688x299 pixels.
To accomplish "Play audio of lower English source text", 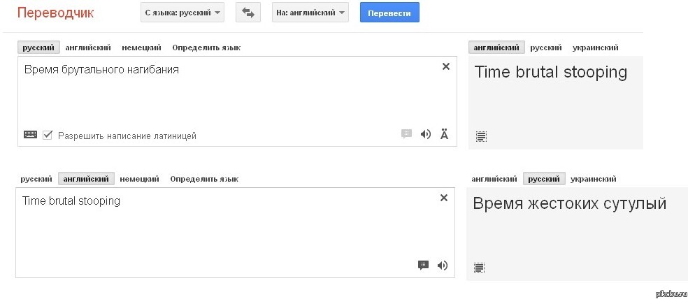I will [443, 265].
